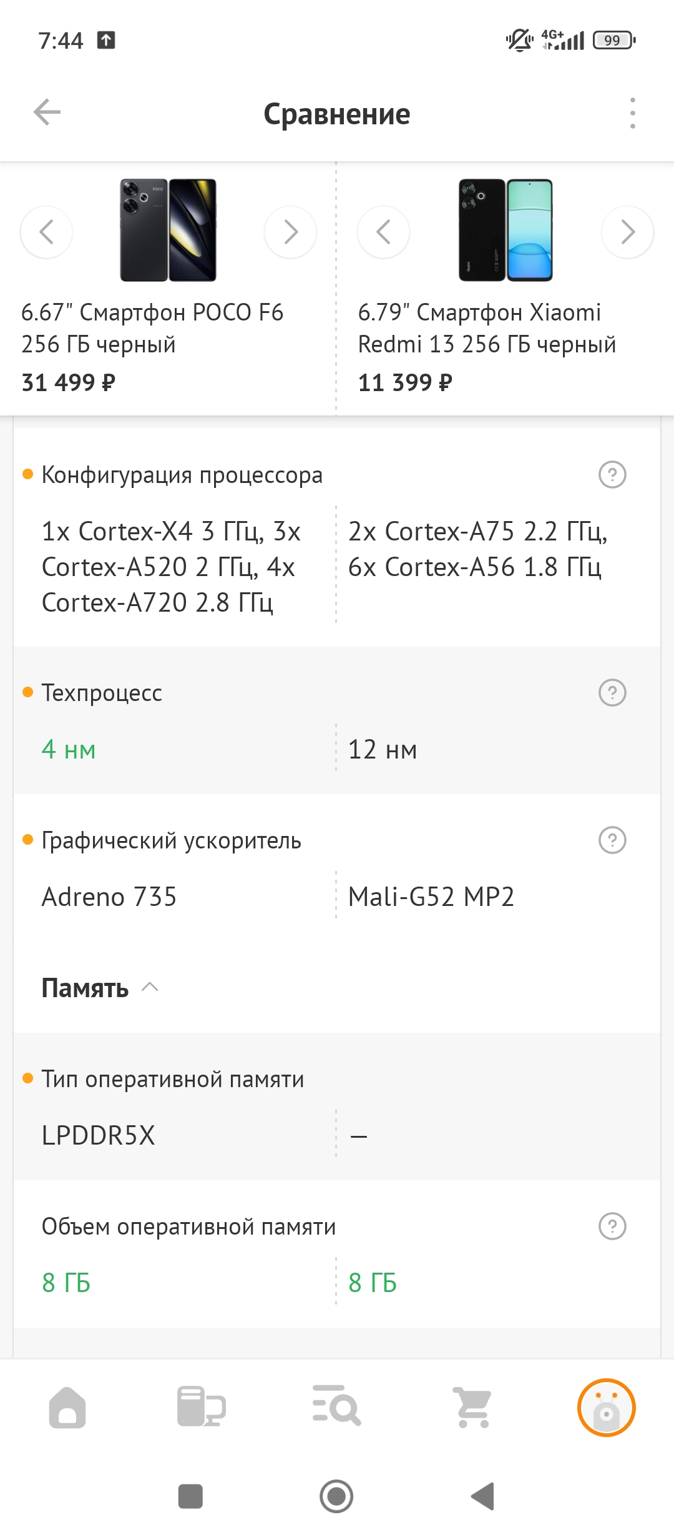The width and height of the screenshot is (674, 1537).
Task: Open POCO F6 256 ГБ product link
Action: click(x=152, y=328)
